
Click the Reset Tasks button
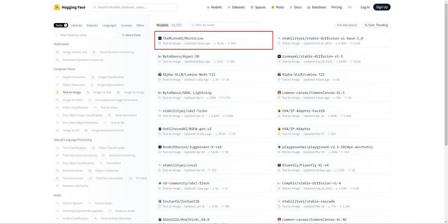(x=131, y=35)
